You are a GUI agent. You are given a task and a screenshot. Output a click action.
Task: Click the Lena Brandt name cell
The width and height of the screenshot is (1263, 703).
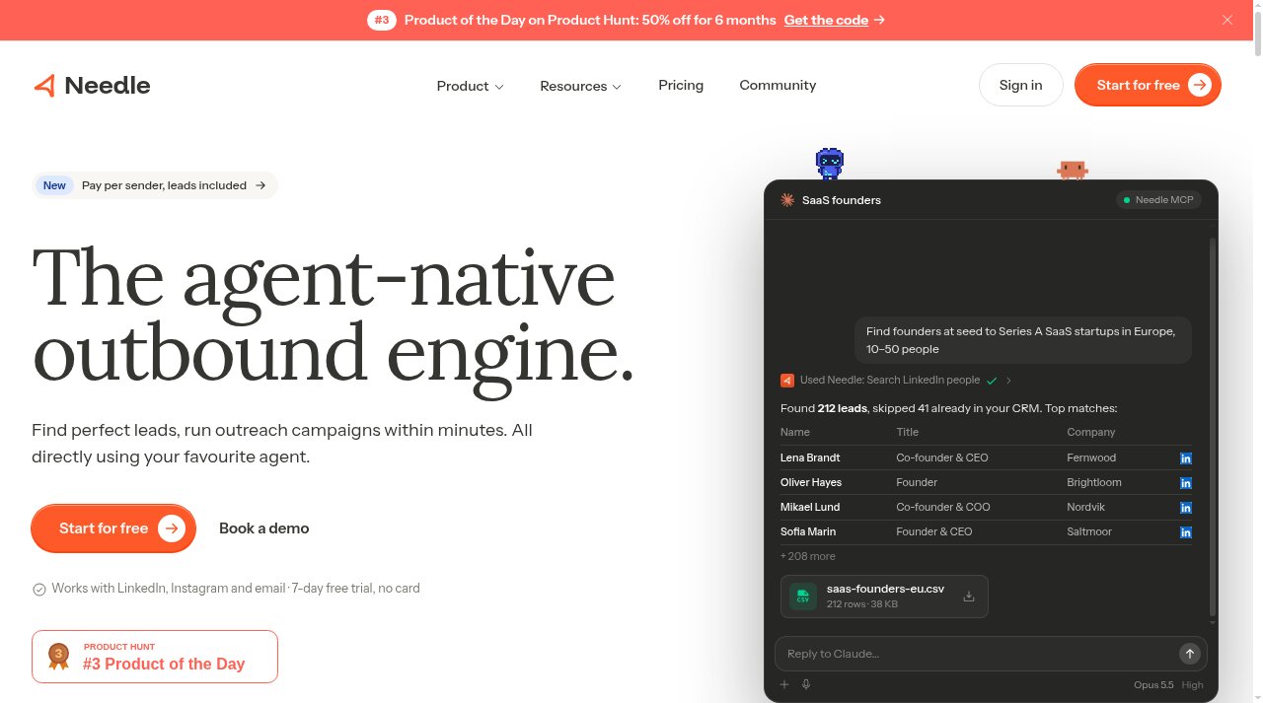click(x=810, y=457)
